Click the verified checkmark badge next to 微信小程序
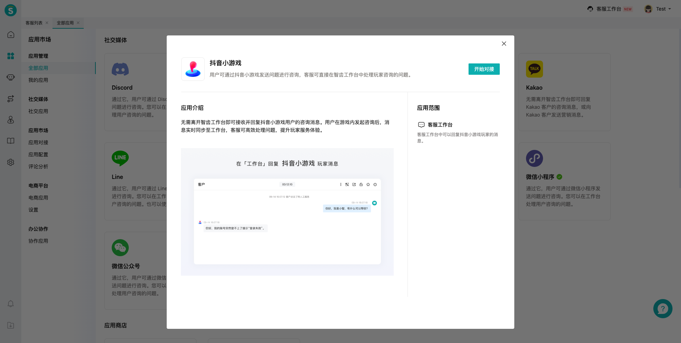 [x=559, y=177]
